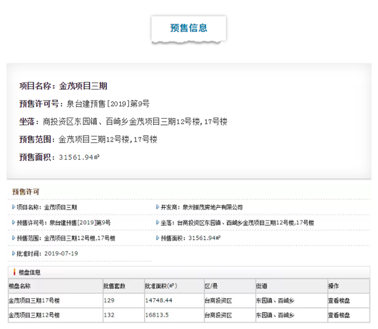Select large heading 项目名称：金茂项目三期
This screenshot has height=329, width=378.
(63, 86)
